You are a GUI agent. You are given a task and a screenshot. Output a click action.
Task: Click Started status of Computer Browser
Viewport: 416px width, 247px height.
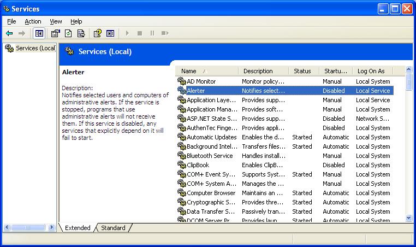tap(302, 193)
